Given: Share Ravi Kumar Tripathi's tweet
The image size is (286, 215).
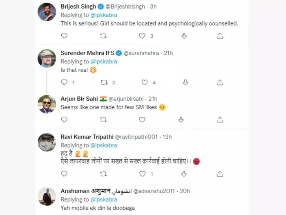Looking at the screenshot, I should click(220, 174).
